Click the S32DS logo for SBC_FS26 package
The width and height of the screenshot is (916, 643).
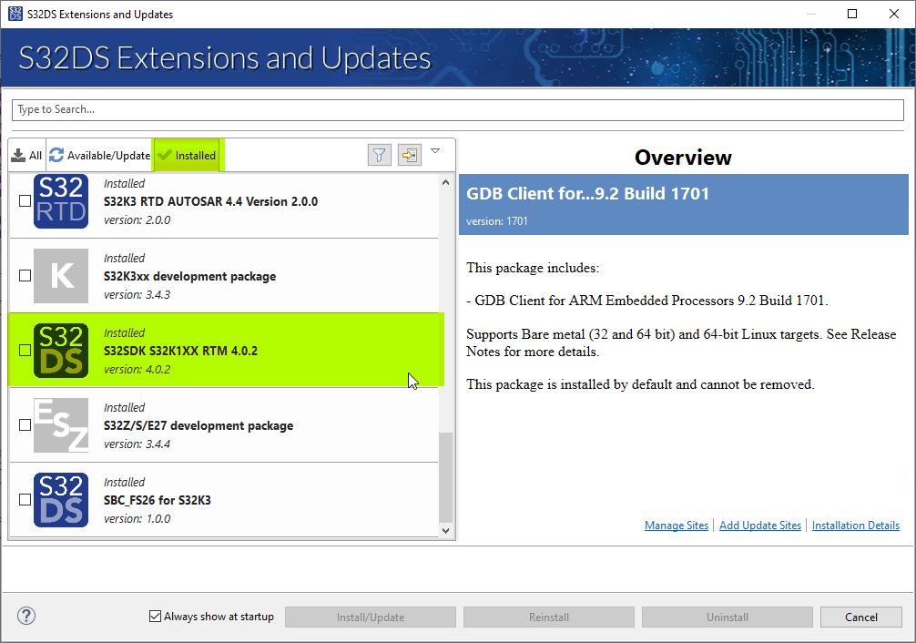pyautogui.click(x=60, y=499)
